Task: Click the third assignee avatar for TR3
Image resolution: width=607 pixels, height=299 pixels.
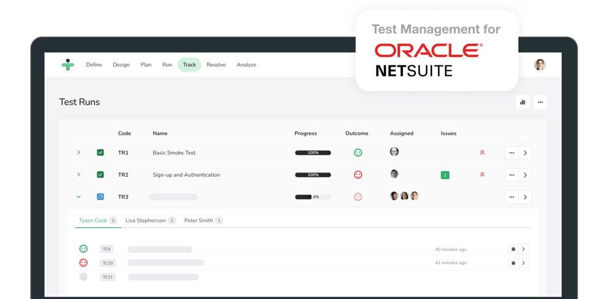Action: click(x=415, y=196)
